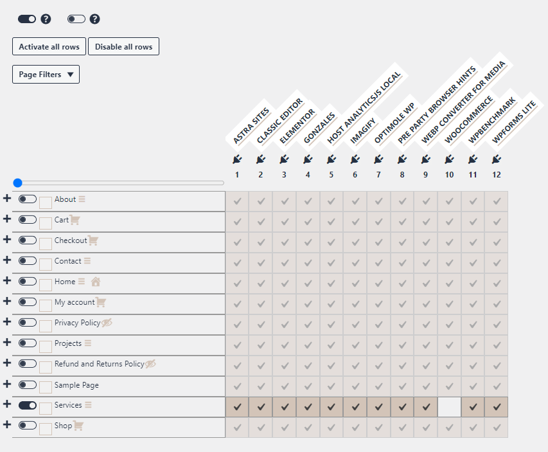Click the Projects page name

(x=68, y=343)
